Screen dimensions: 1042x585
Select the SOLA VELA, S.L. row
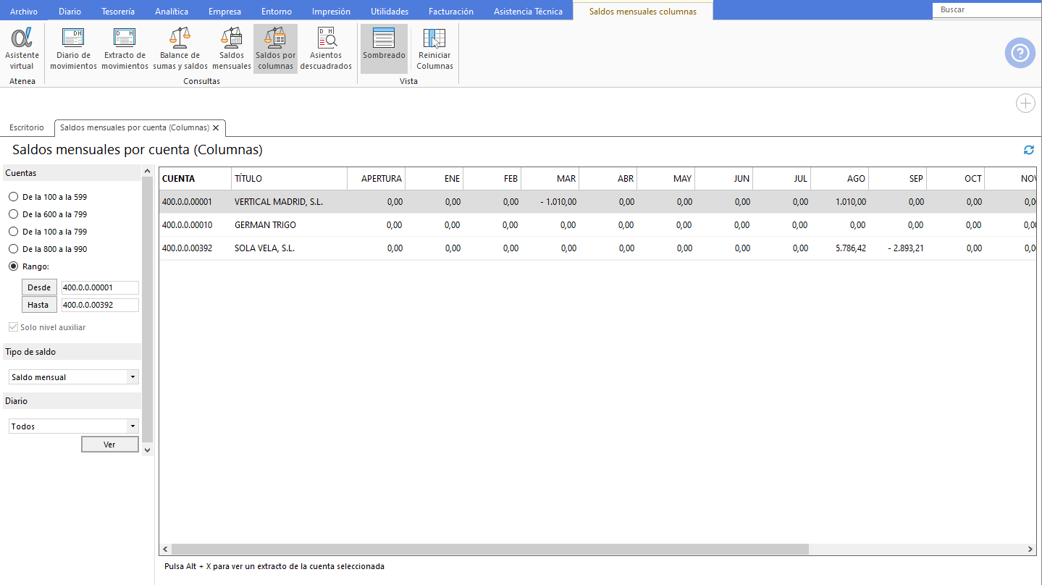pyautogui.click(x=598, y=248)
